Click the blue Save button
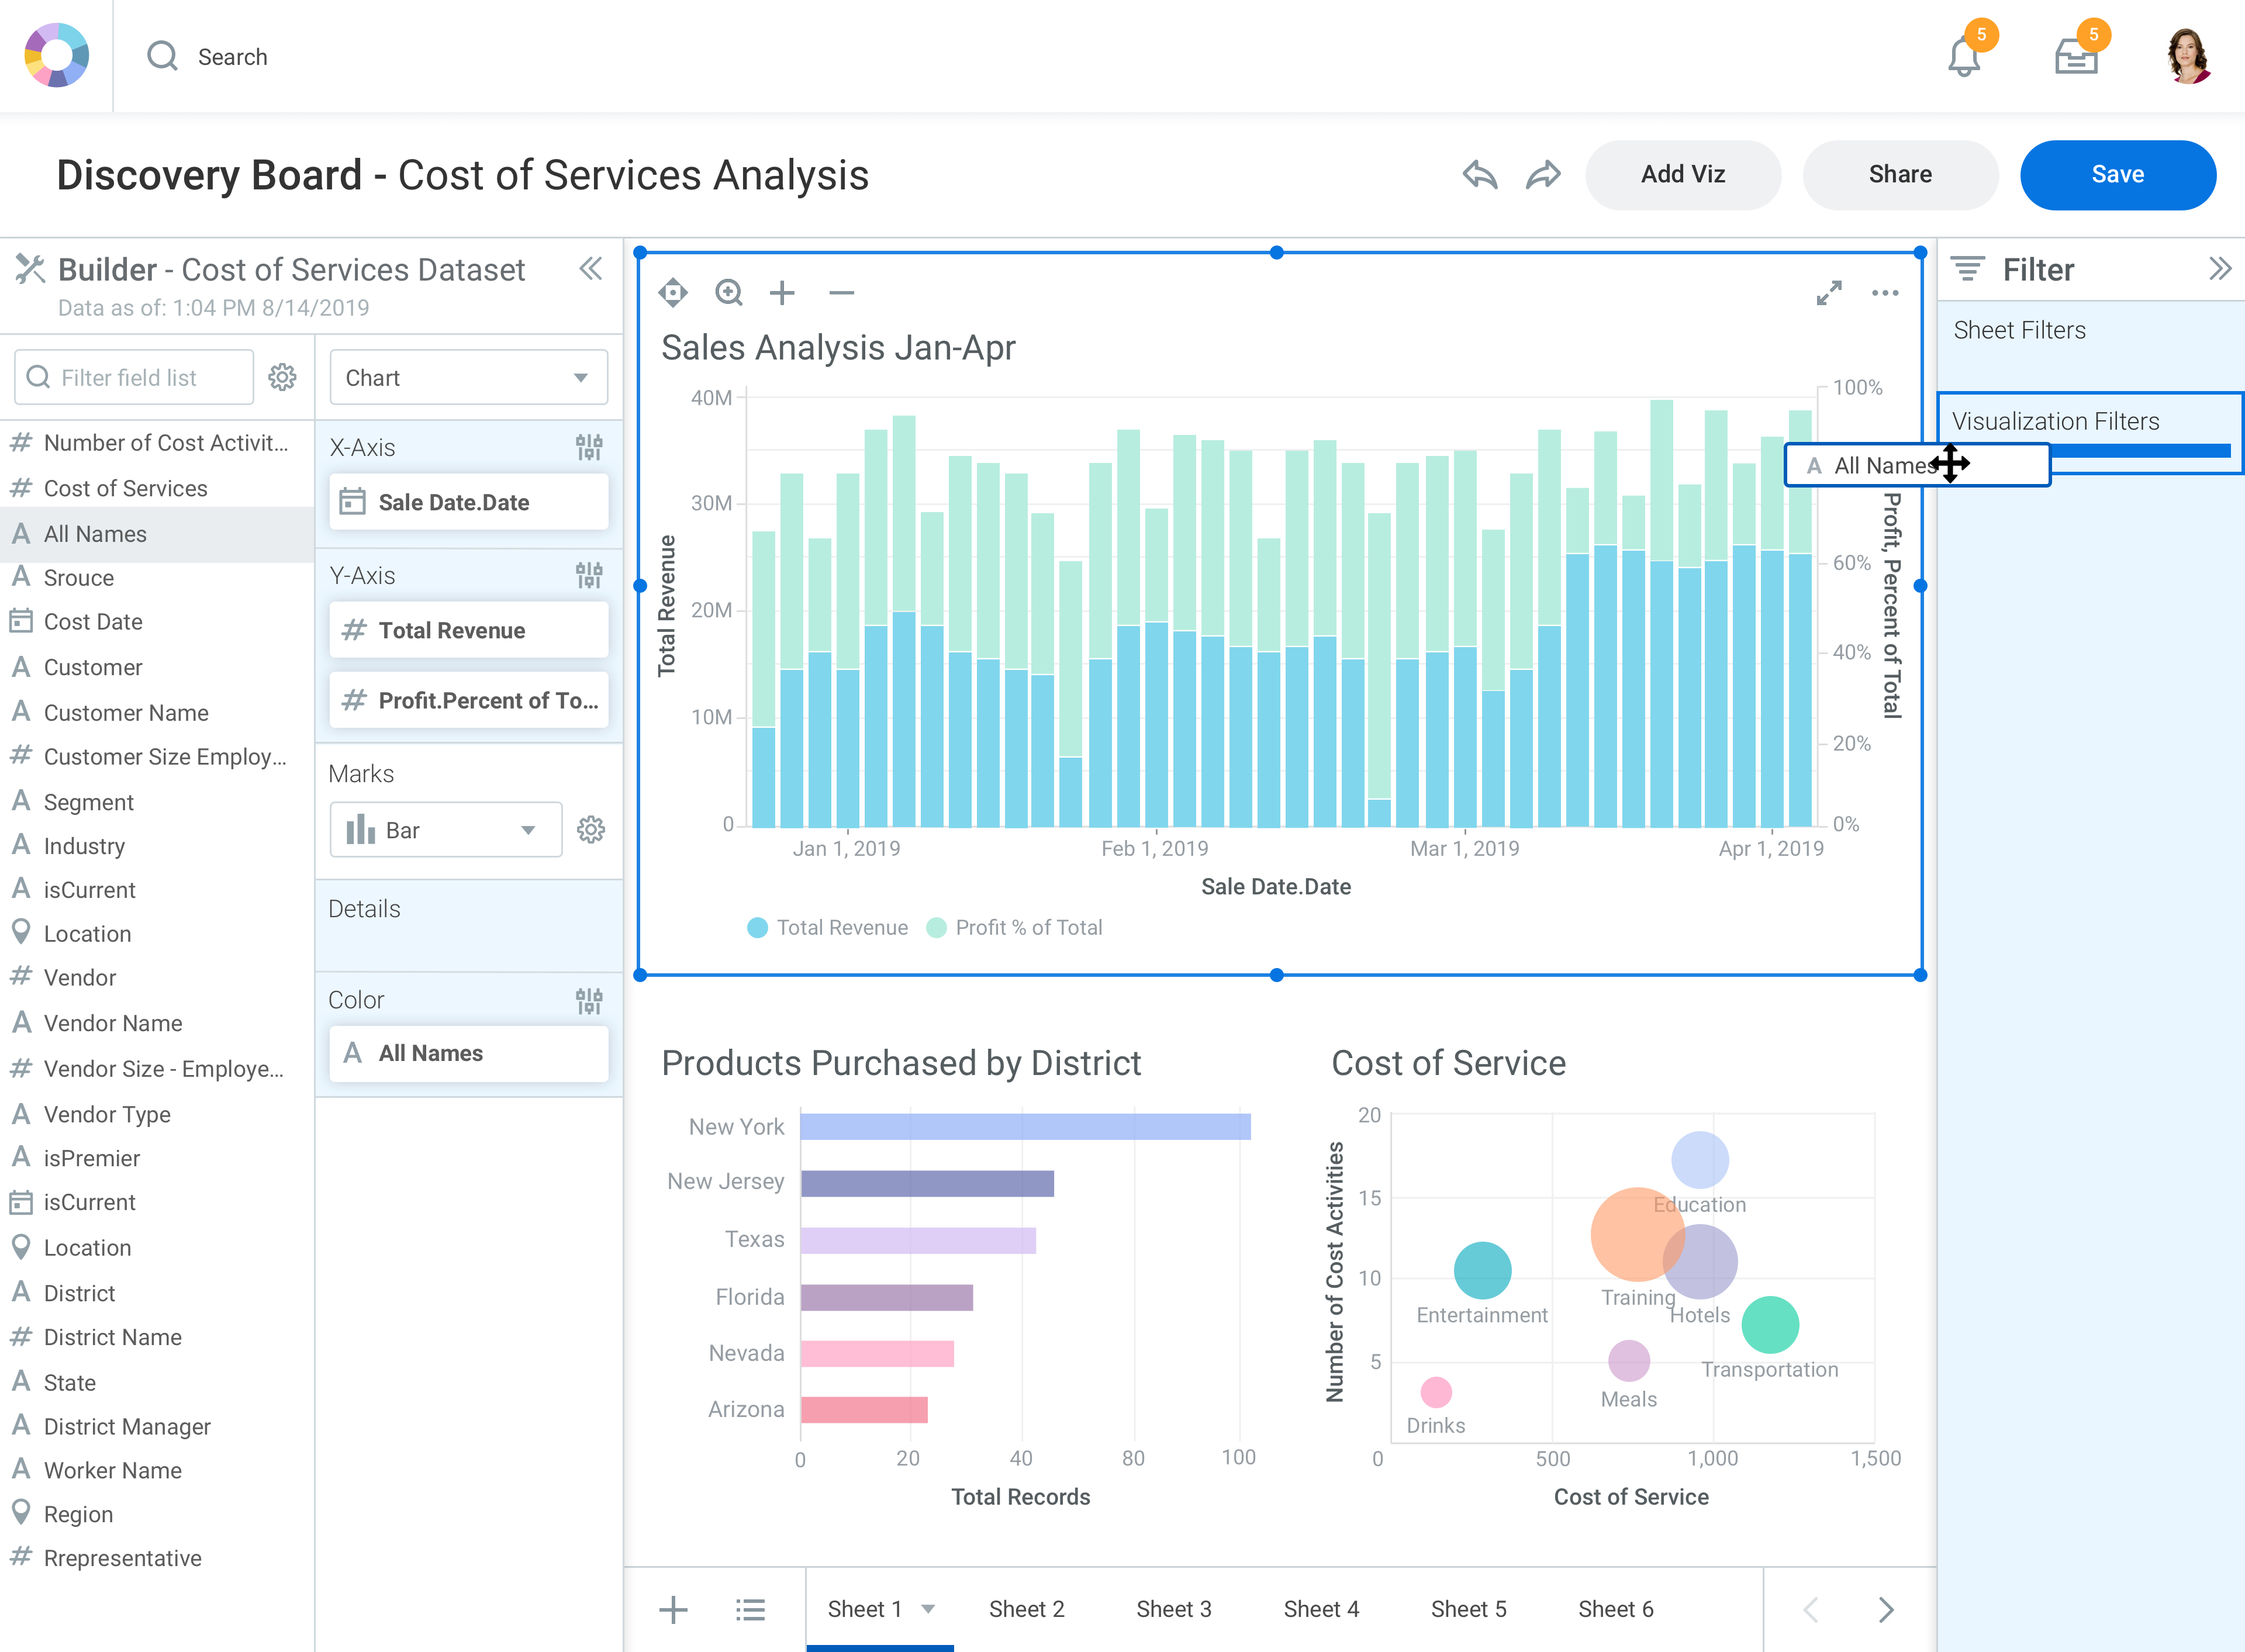 (2117, 175)
